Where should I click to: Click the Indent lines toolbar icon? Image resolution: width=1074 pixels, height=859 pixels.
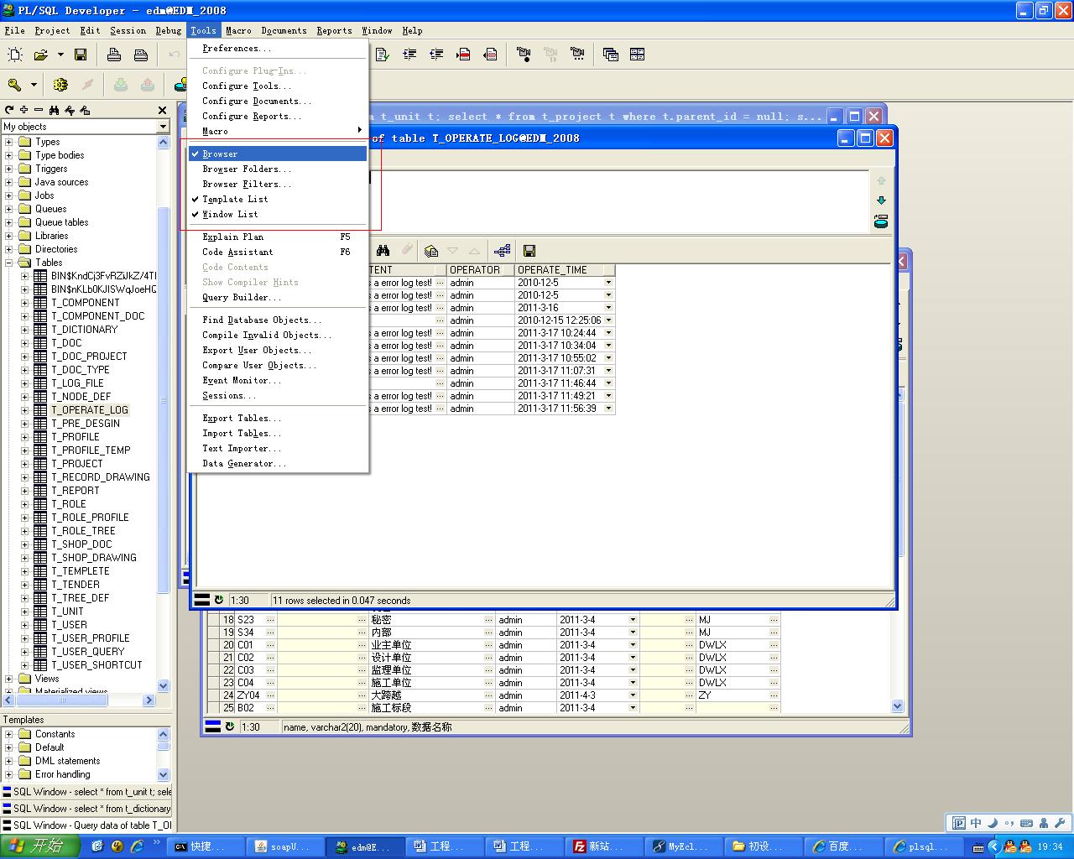pos(409,55)
